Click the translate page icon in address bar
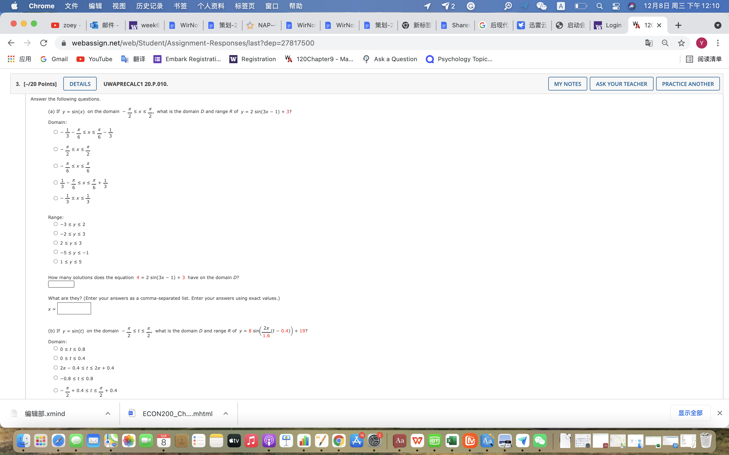This screenshot has width=729, height=455. click(x=648, y=43)
